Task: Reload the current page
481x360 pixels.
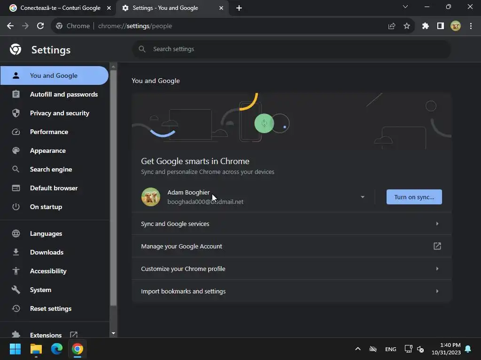Action: (40, 26)
